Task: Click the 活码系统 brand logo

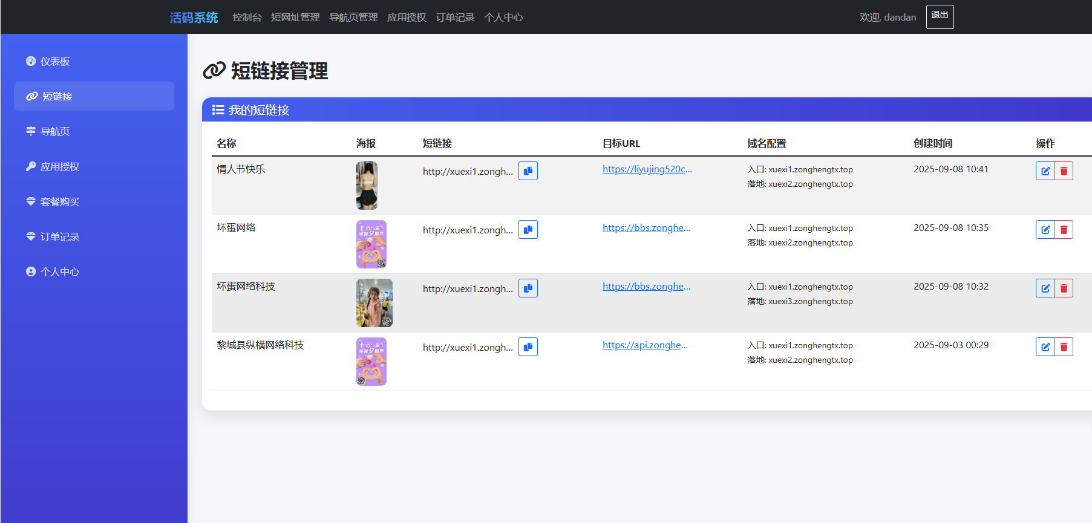Action: coord(194,18)
